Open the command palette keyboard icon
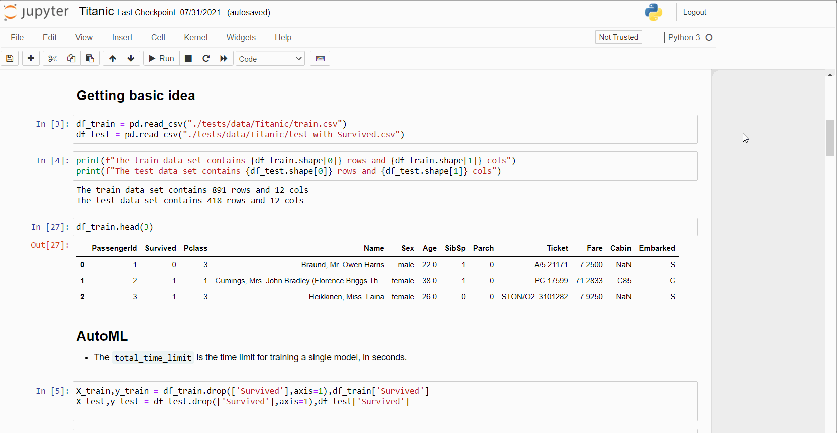 pyautogui.click(x=320, y=59)
